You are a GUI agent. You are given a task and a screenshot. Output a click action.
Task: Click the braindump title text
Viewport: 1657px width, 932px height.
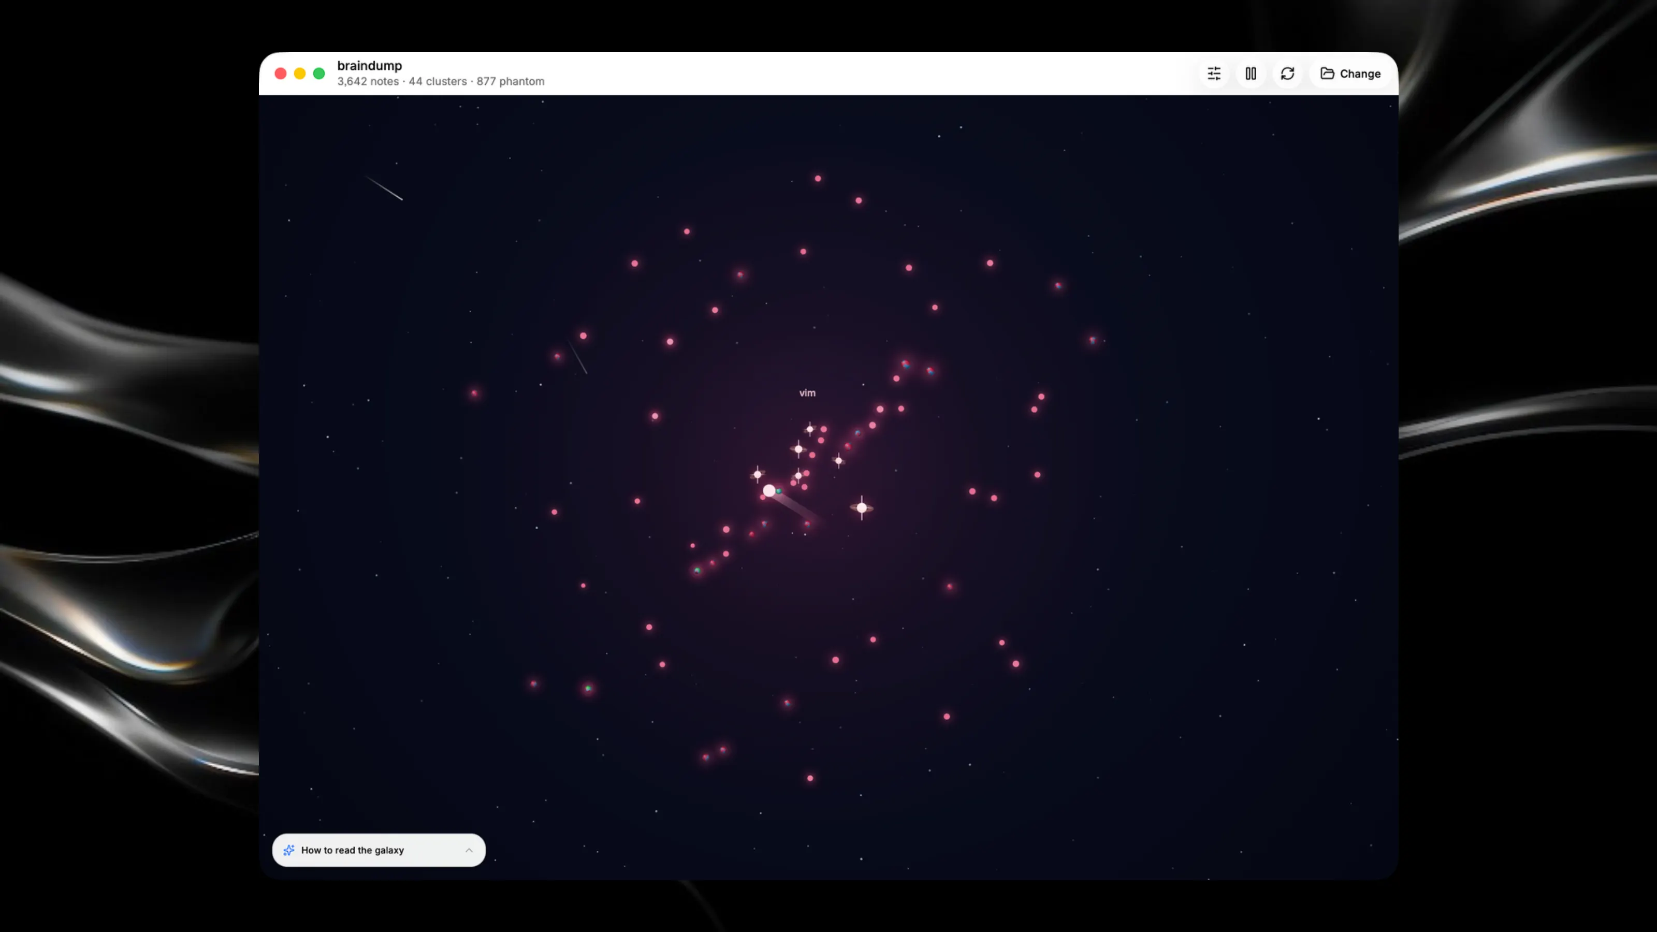(369, 66)
